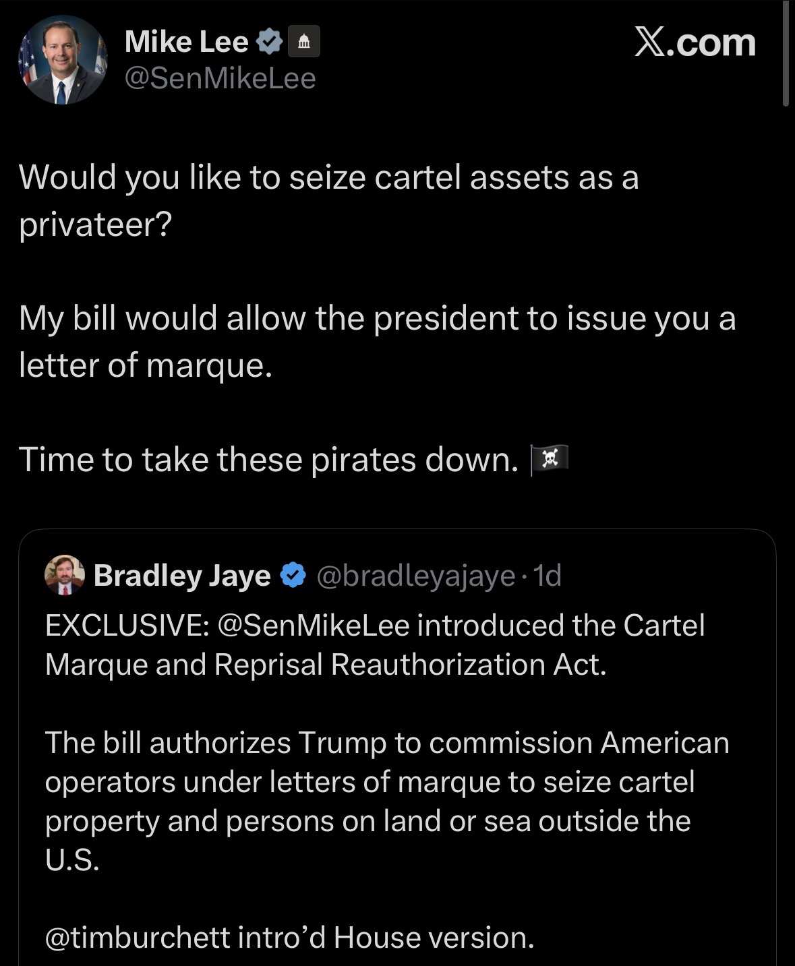Open quoted post paragraph about Trump commission
795x966 pixels.
tap(387, 801)
